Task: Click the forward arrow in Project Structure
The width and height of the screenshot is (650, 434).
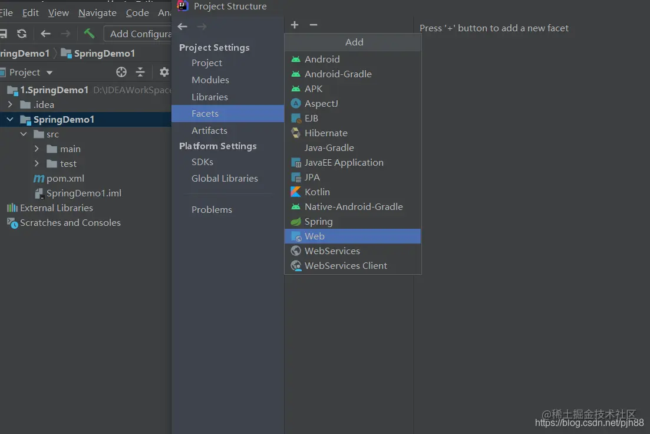Action: coord(202,27)
